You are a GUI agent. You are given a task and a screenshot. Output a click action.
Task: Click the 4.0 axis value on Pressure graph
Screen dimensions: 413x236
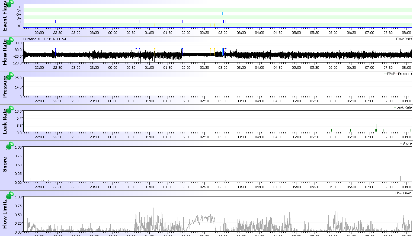coord(19,97)
